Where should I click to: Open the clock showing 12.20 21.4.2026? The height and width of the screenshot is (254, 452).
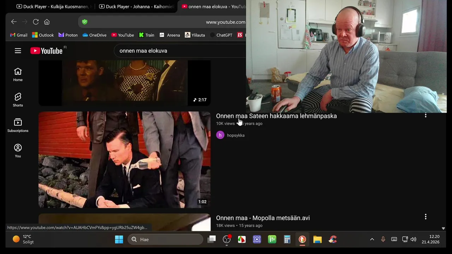(431, 239)
